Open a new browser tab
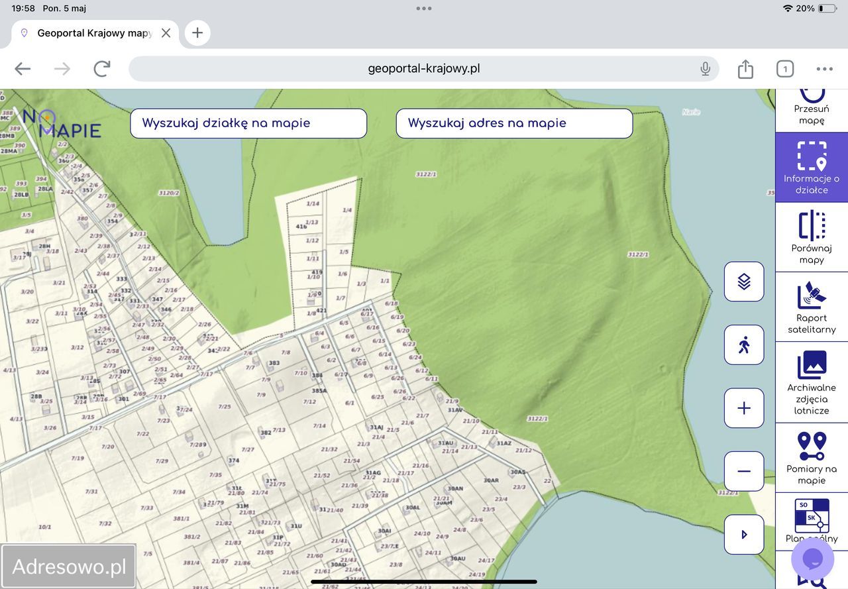 [197, 32]
